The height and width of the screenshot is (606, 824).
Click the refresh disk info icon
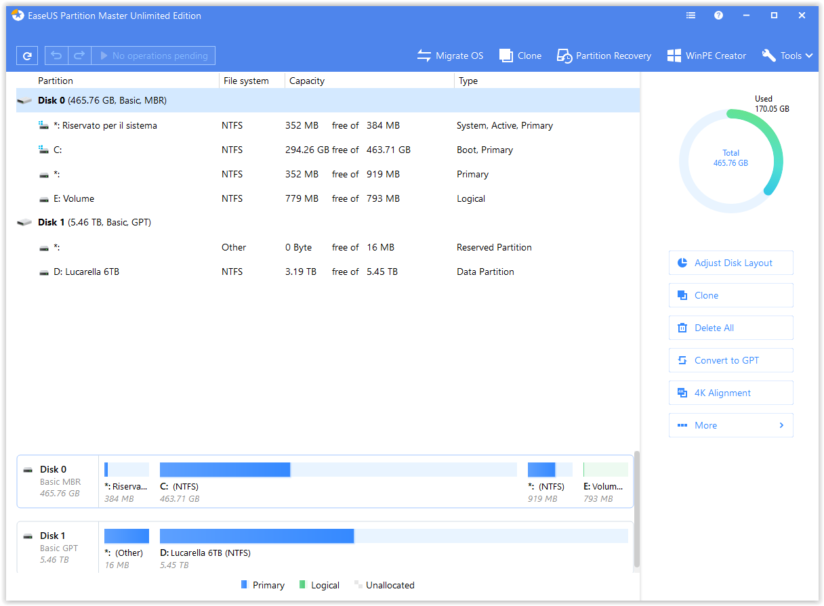click(x=27, y=56)
